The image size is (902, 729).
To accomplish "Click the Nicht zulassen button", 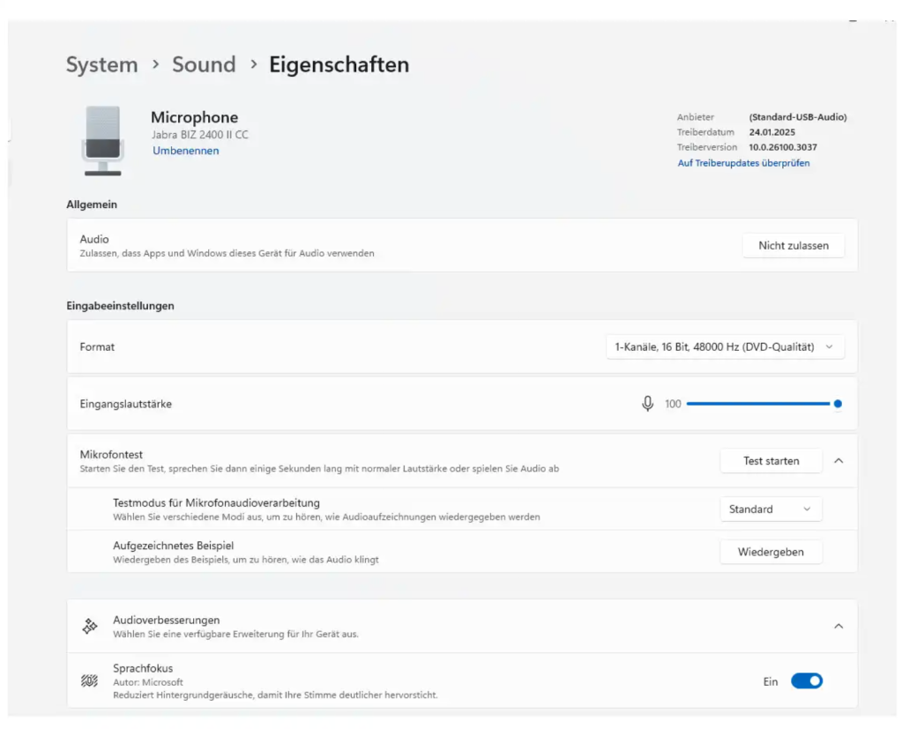I will coord(793,245).
